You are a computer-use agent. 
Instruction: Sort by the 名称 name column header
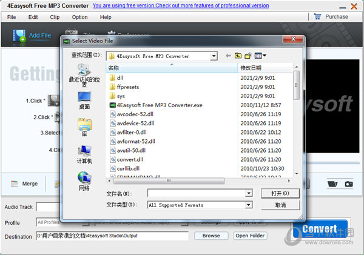point(172,68)
